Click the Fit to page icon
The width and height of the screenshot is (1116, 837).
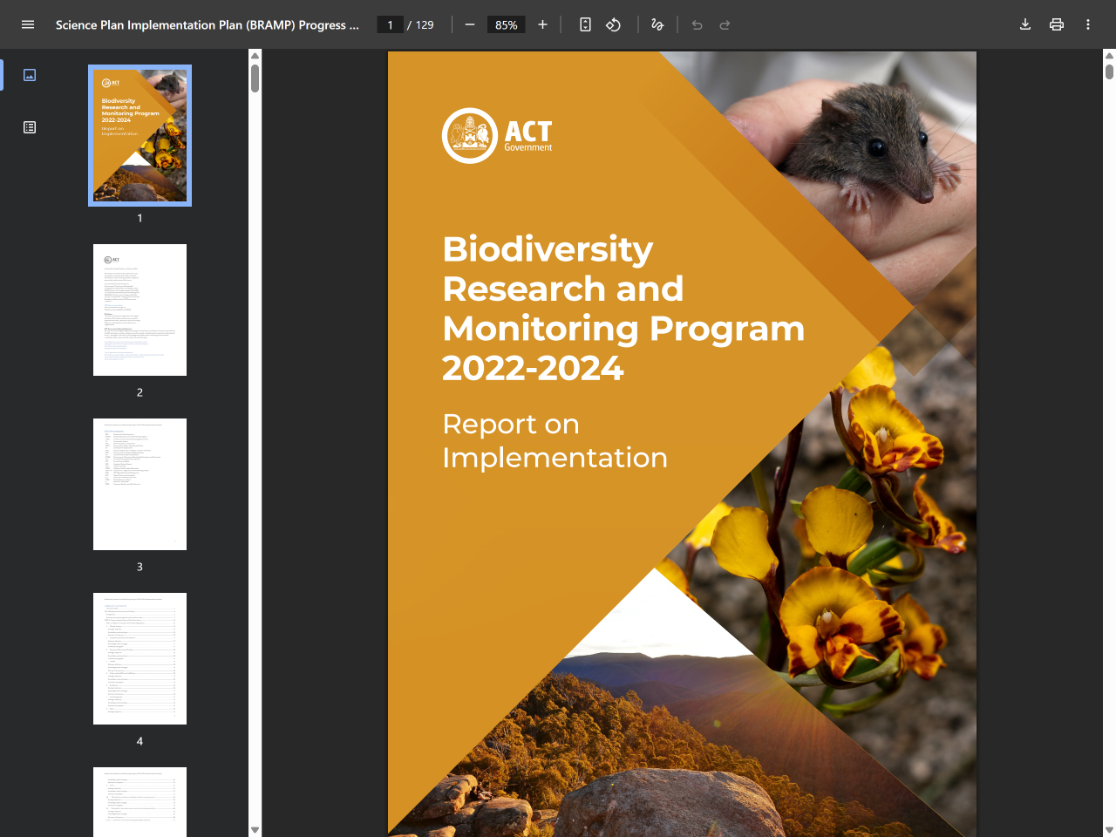586,24
